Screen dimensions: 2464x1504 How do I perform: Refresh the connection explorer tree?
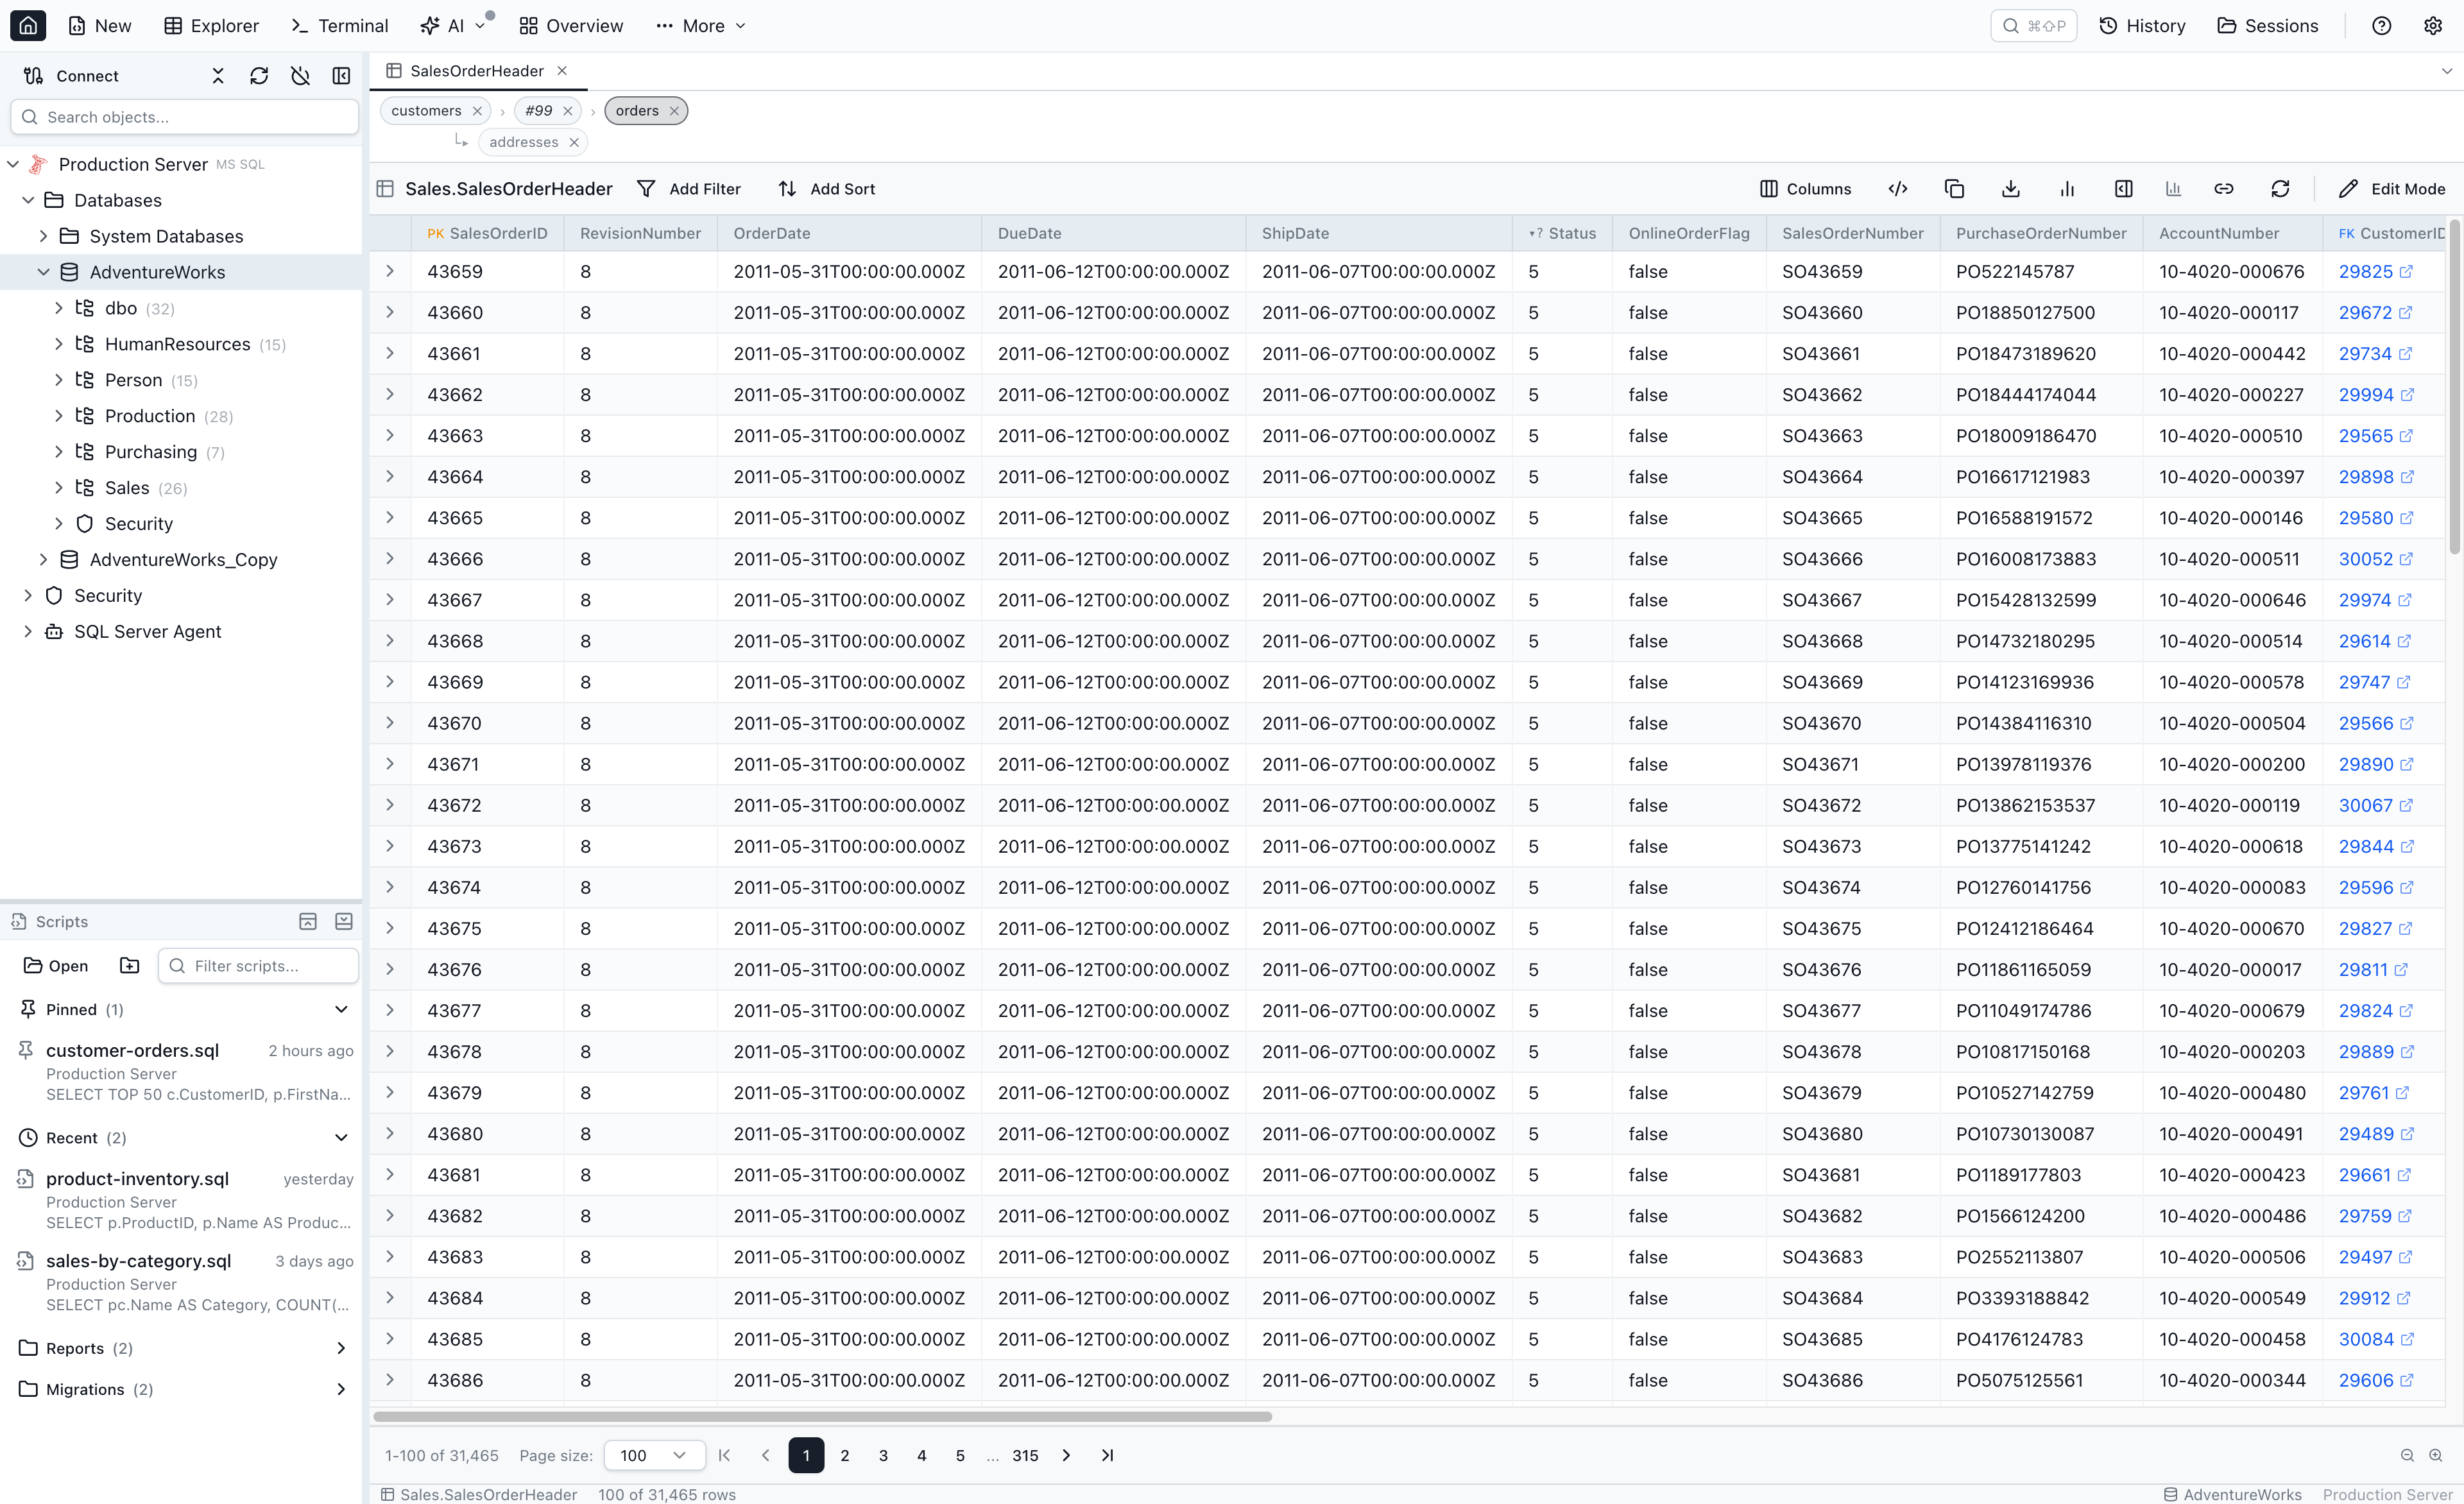pyautogui.click(x=259, y=76)
